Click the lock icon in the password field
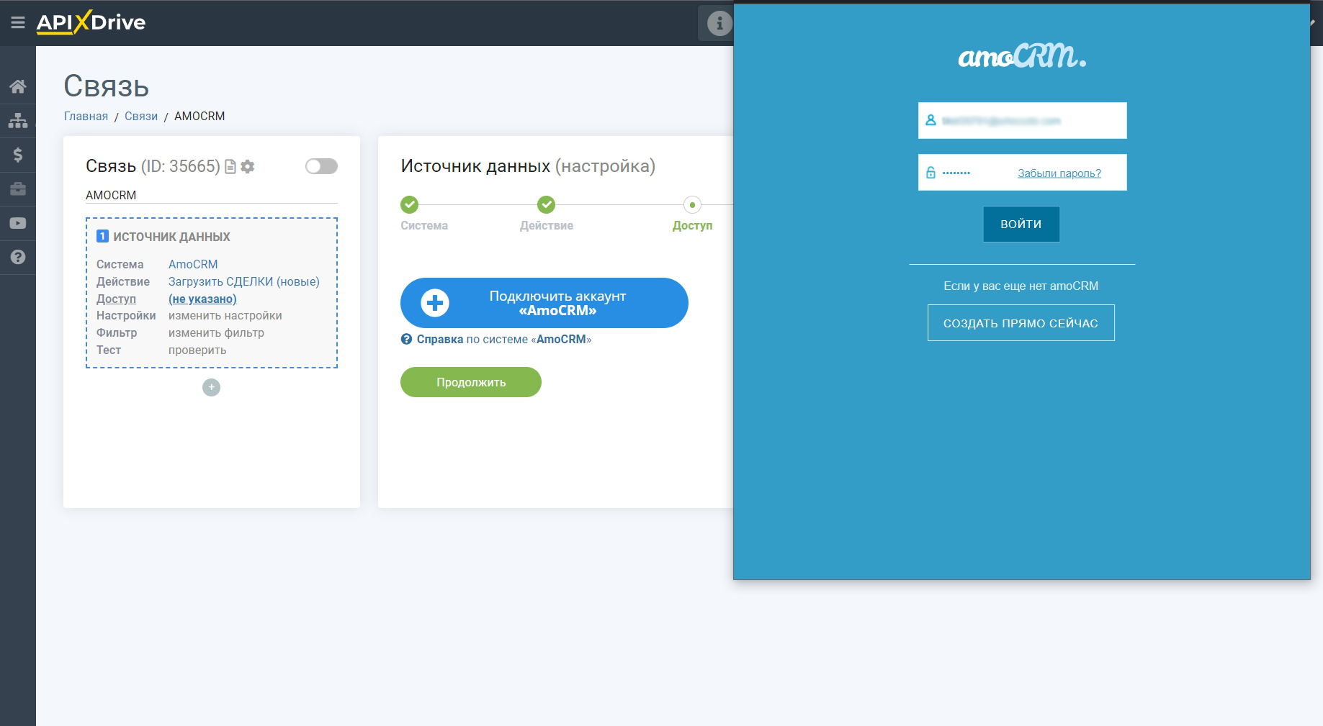This screenshot has width=1323, height=726. coord(930,173)
